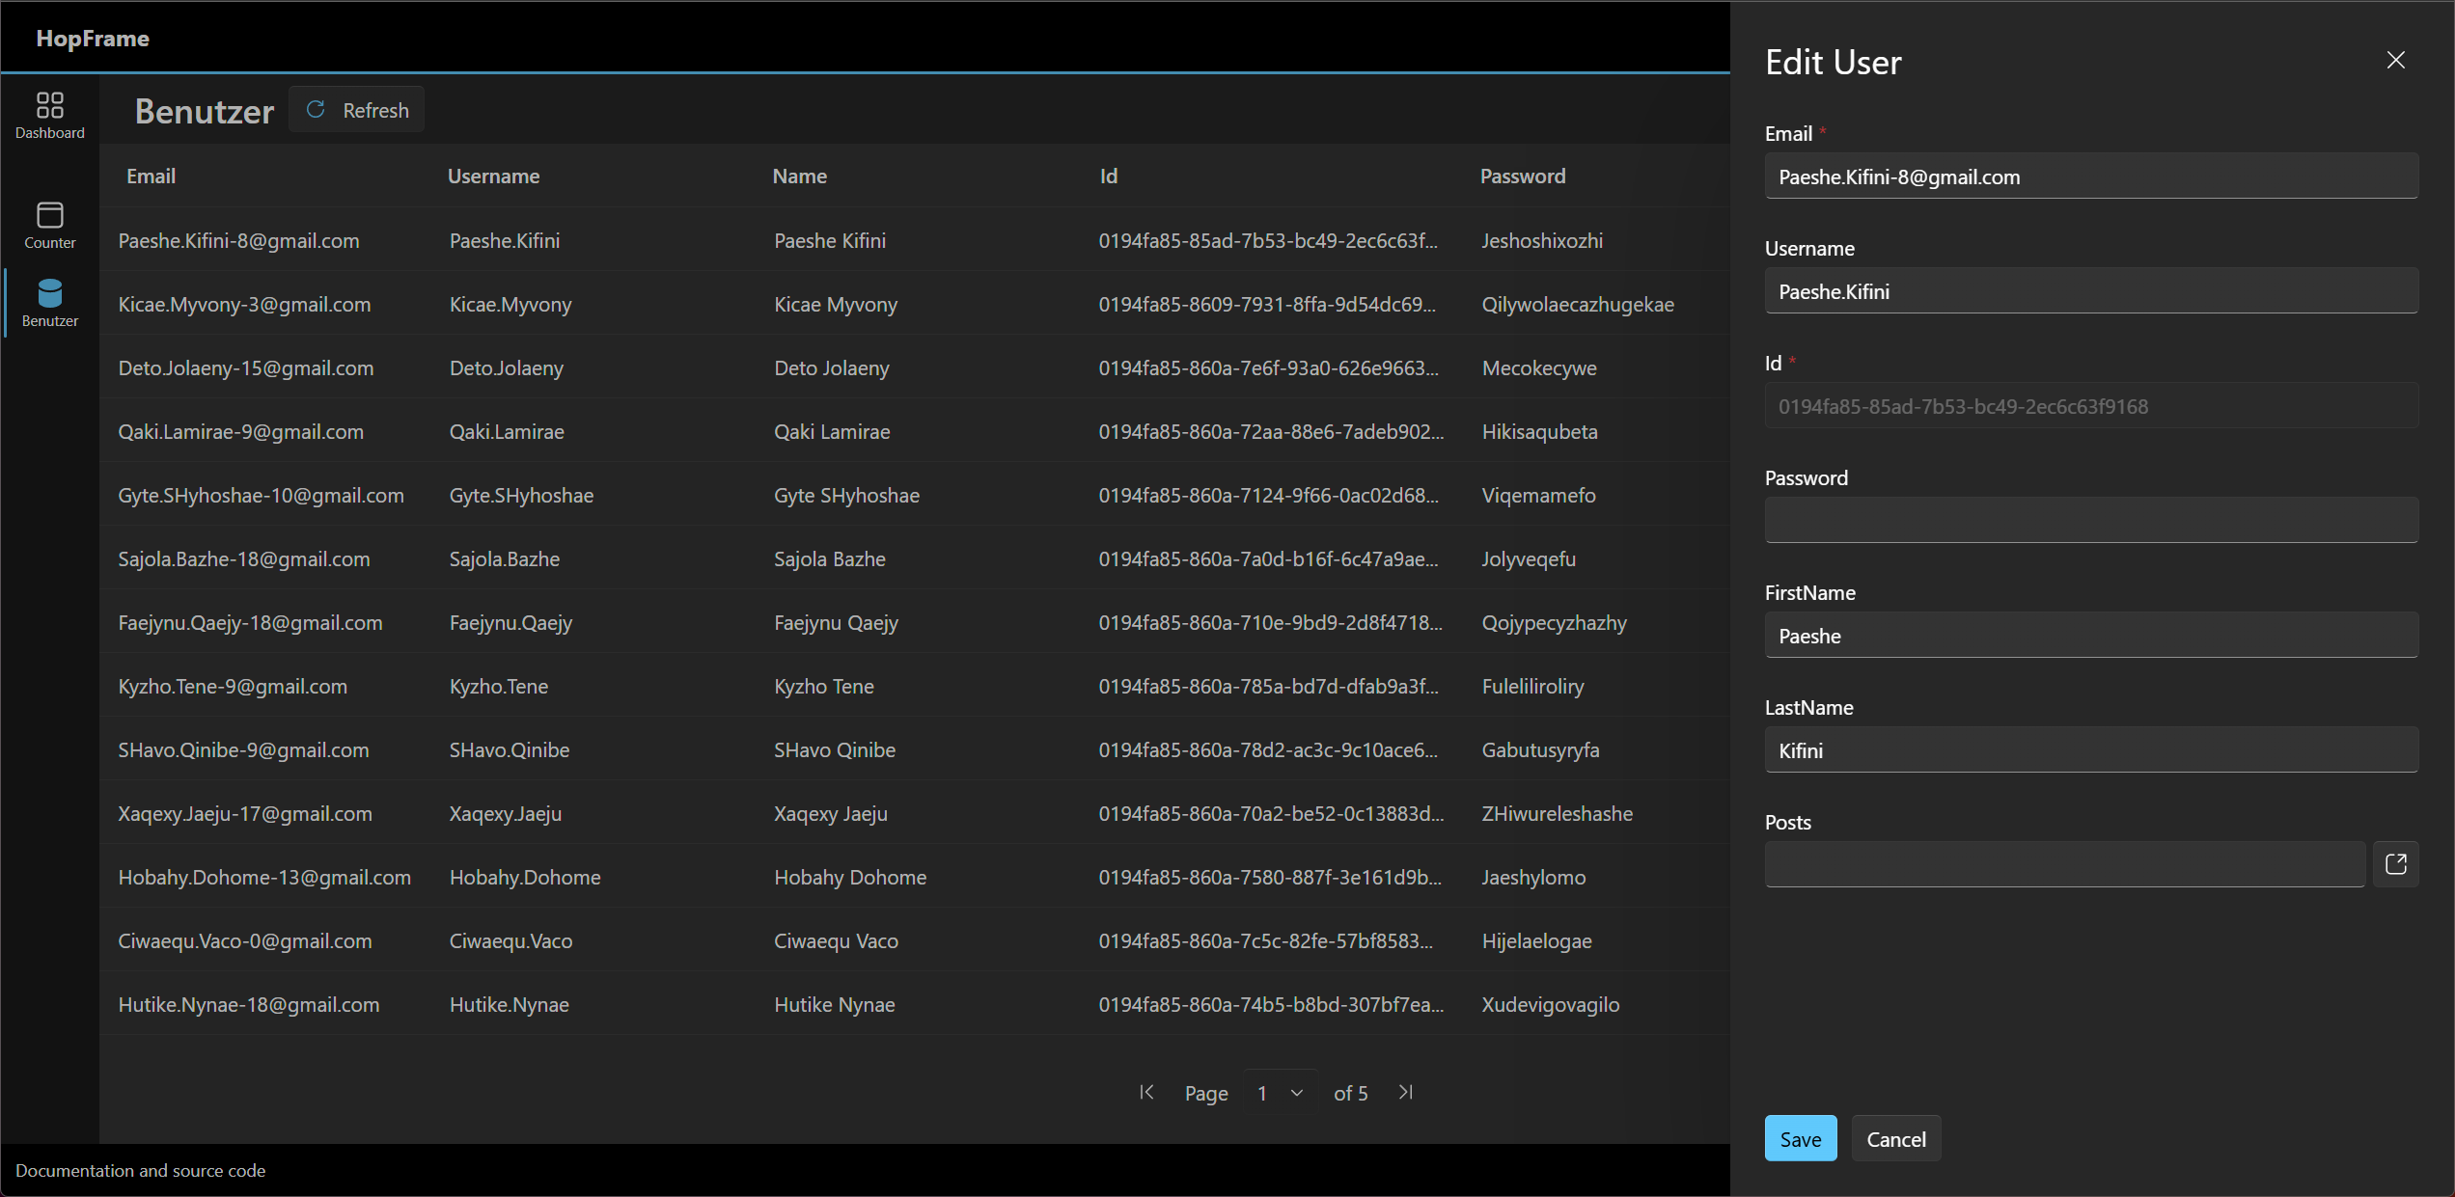Click the HopFrame title logo
2455x1197 pixels.
tap(93, 39)
